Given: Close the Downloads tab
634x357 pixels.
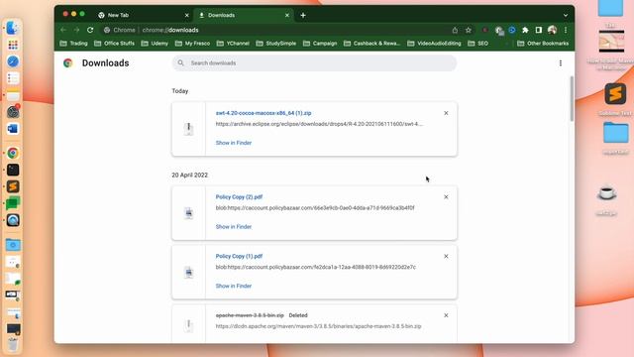Looking at the screenshot, I should click(287, 15).
